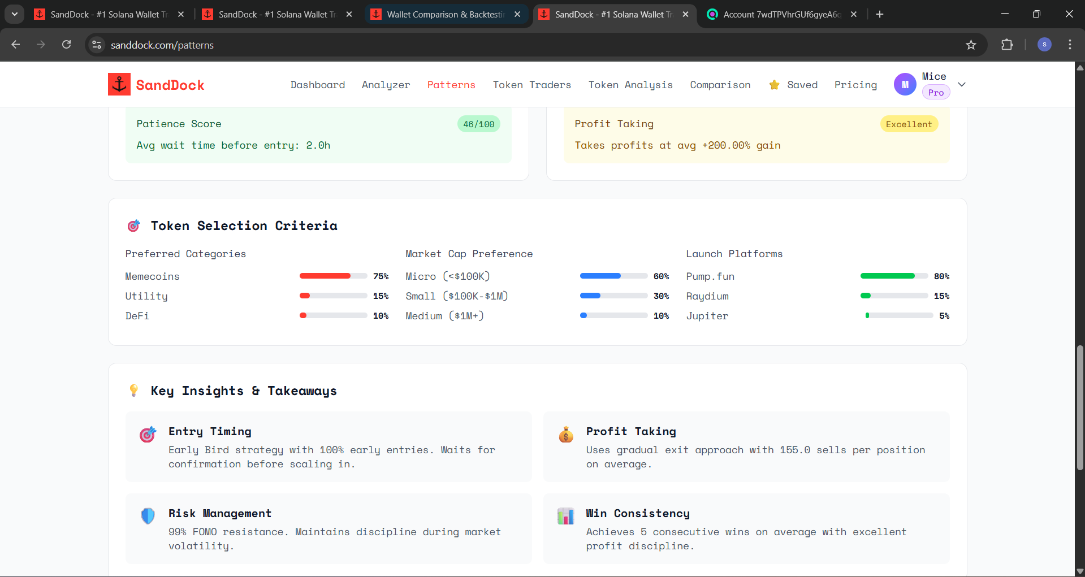
Task: Click the SandDock brand name
Action: (x=170, y=85)
